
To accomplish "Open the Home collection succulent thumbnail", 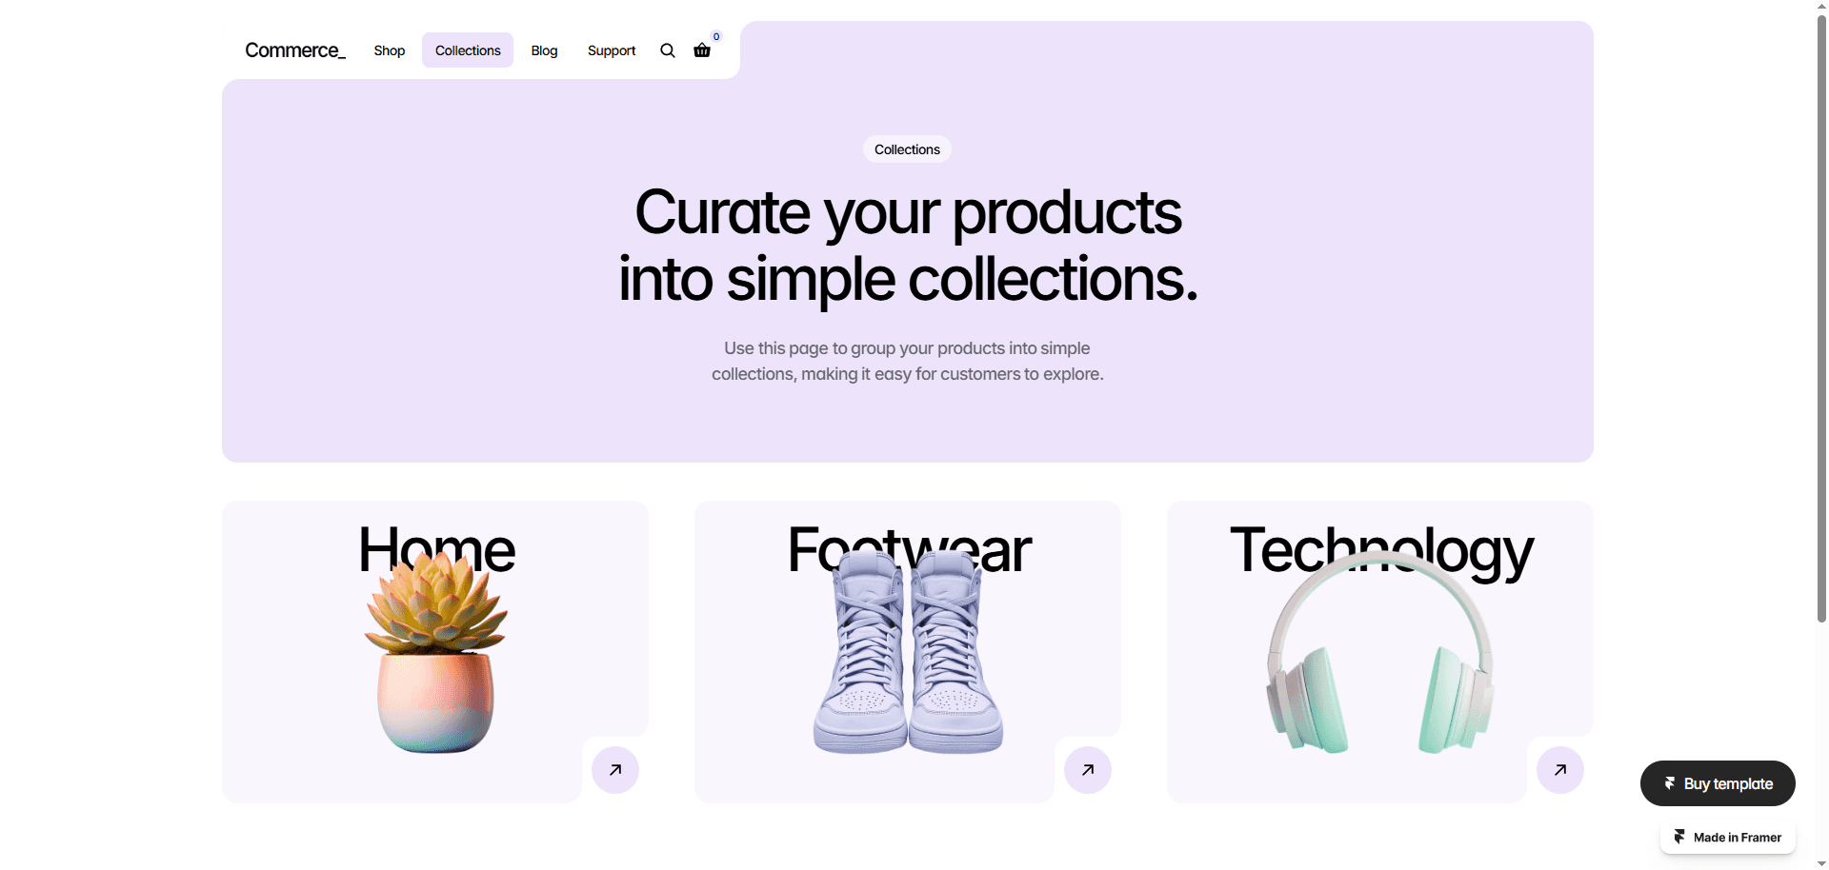I will tap(436, 653).
